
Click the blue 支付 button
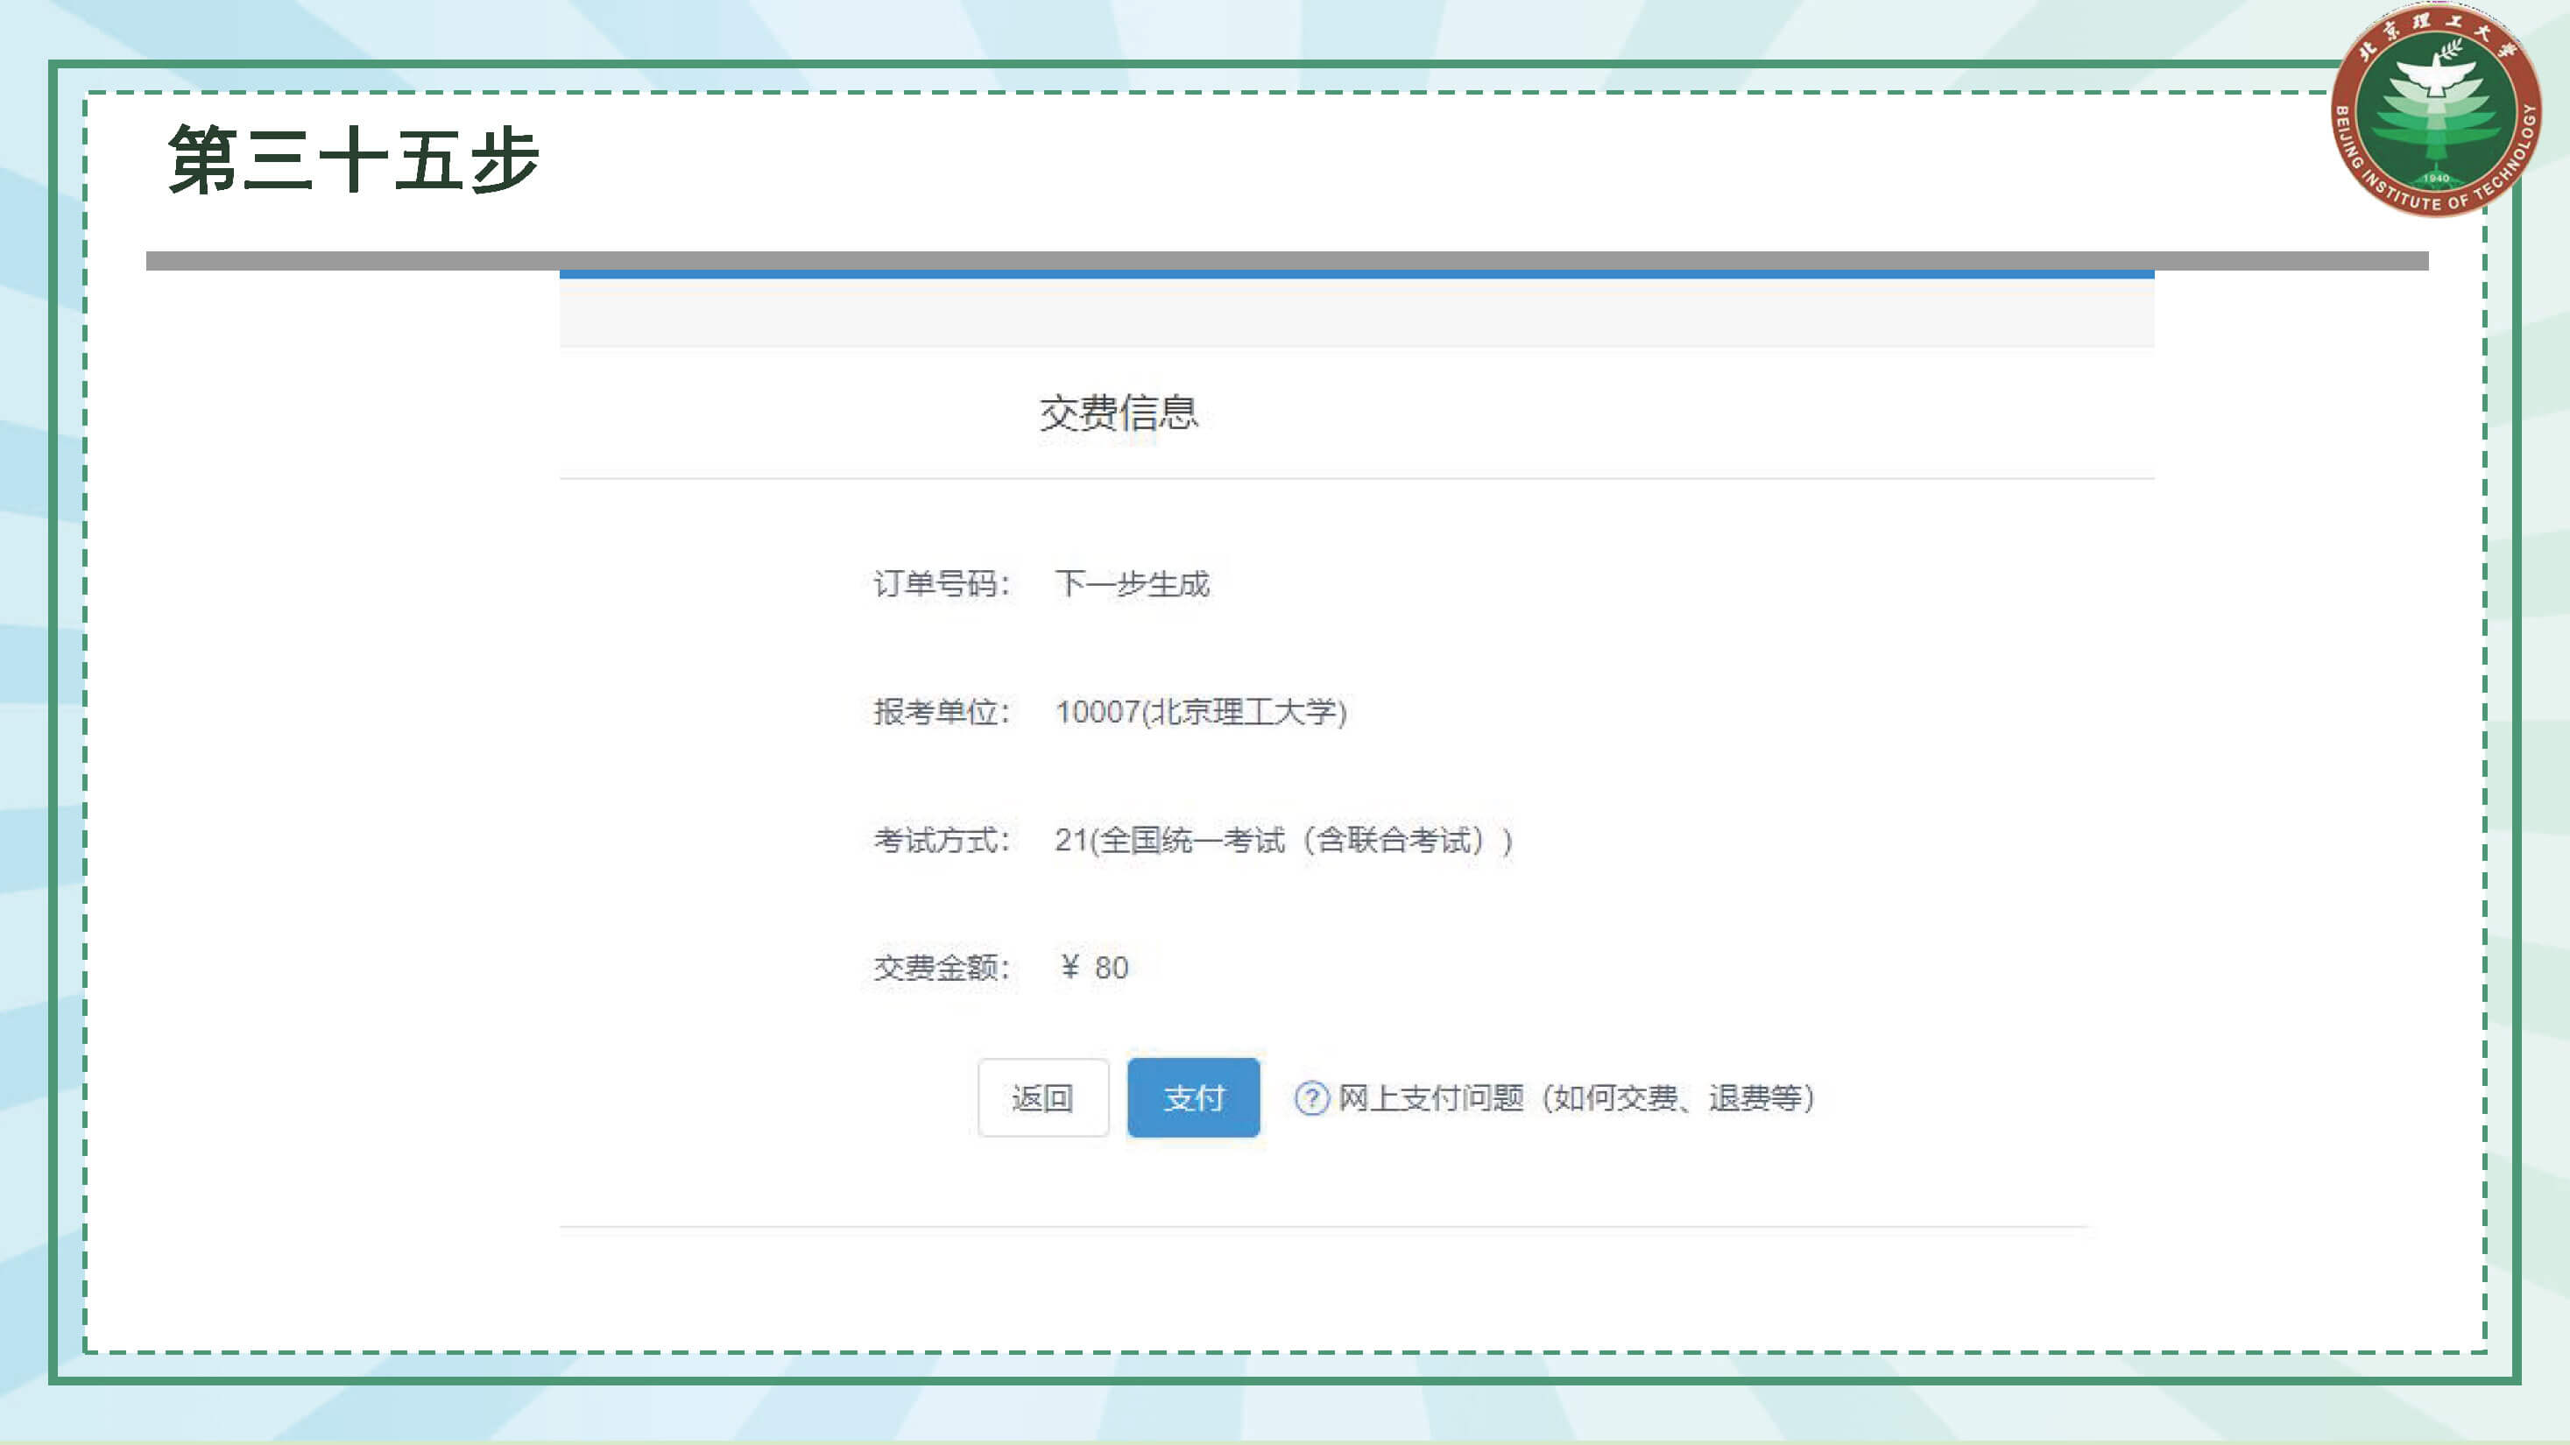click(x=1193, y=1097)
